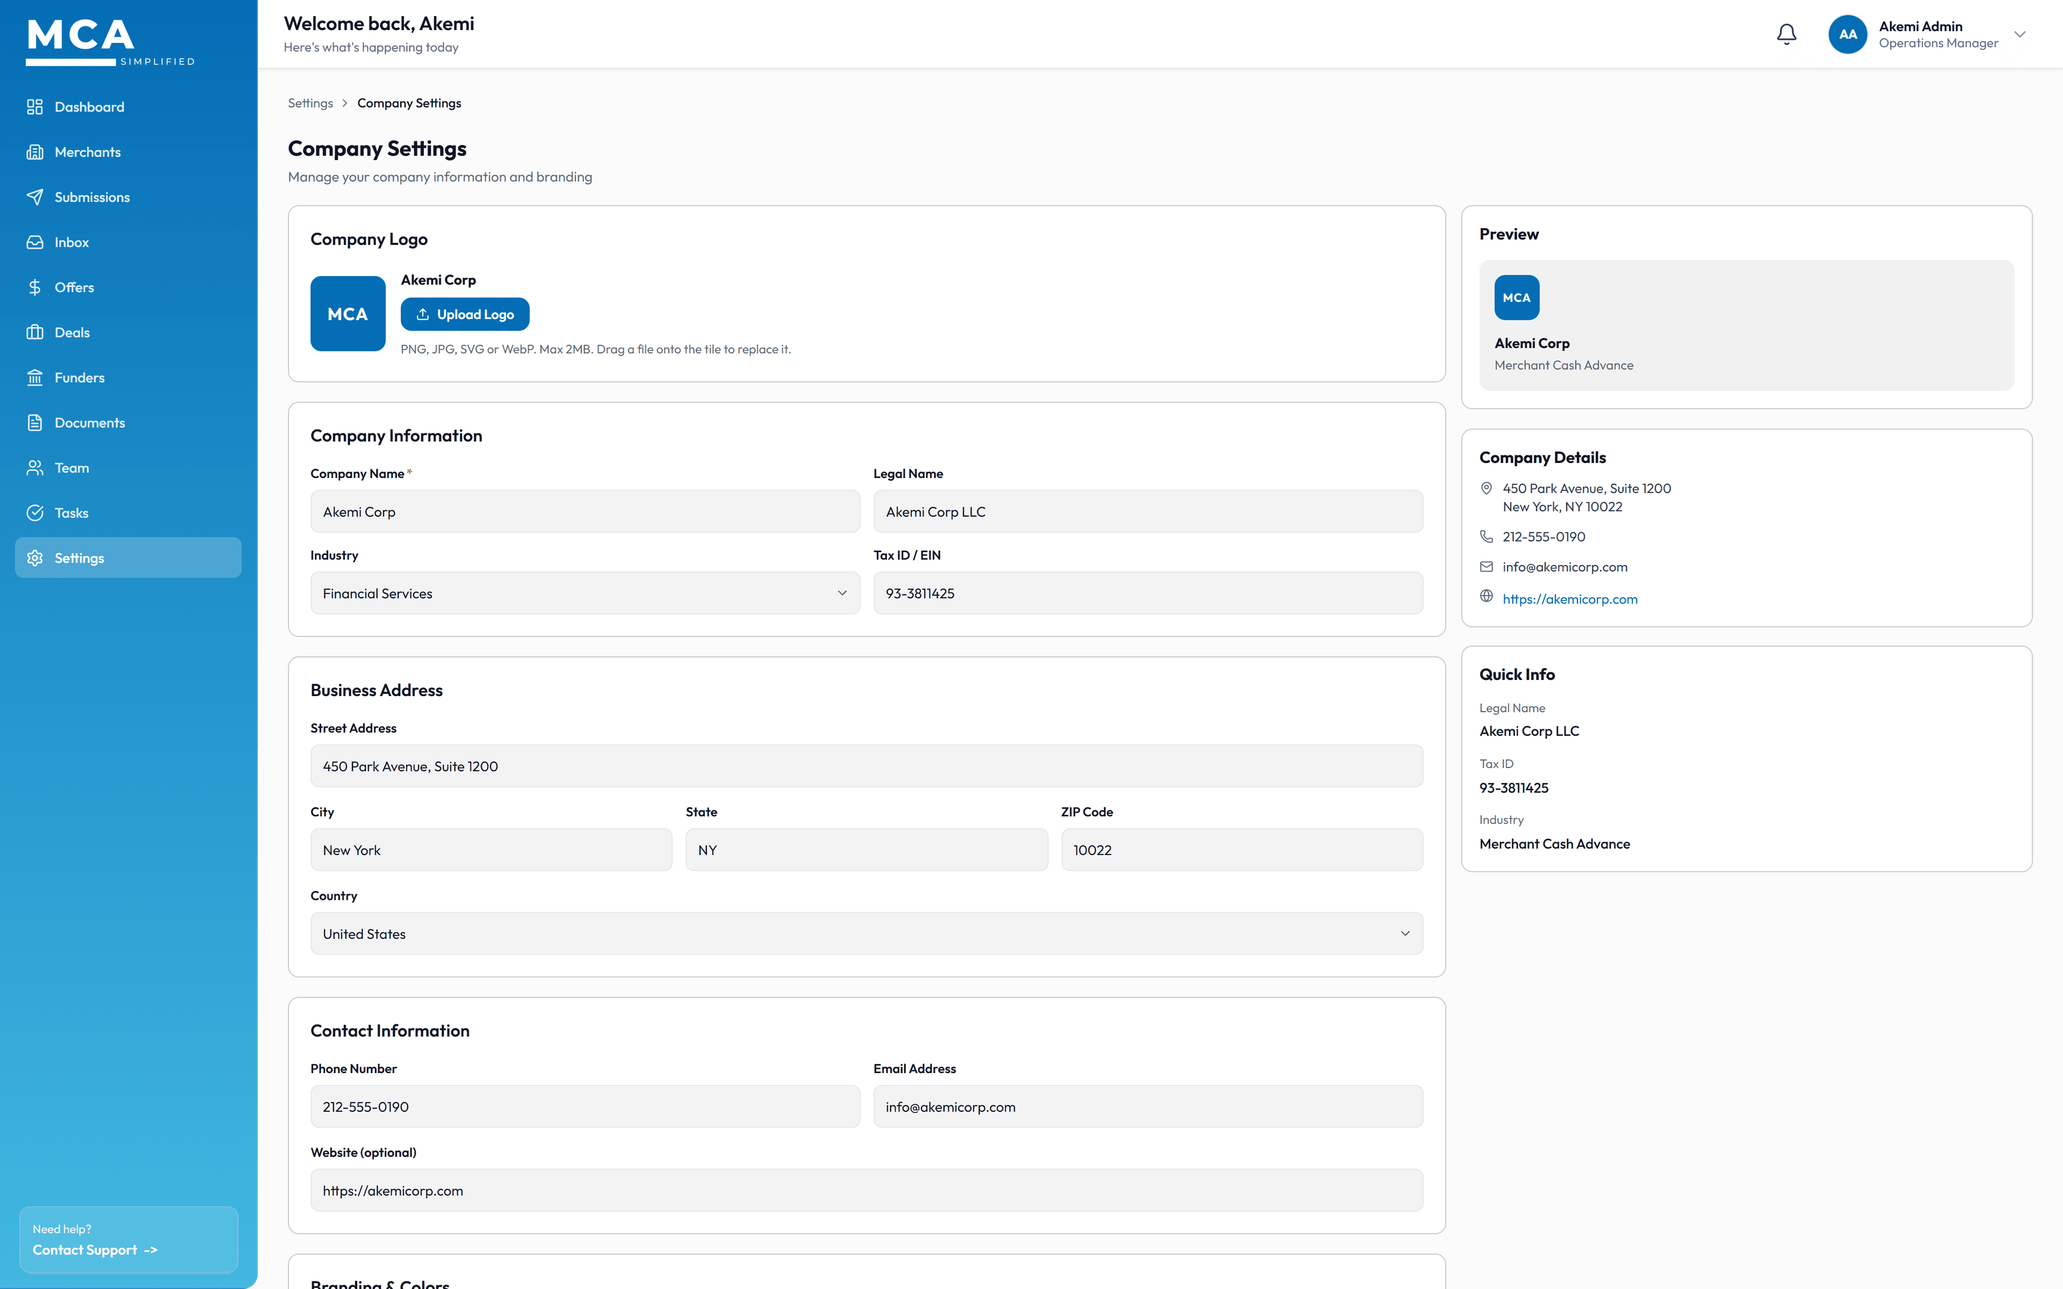Click the Legal Name input field

pos(1148,511)
